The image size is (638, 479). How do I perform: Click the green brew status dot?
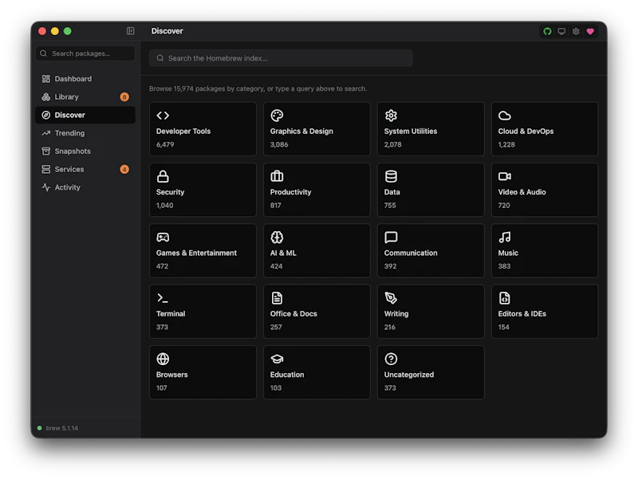[x=39, y=428]
